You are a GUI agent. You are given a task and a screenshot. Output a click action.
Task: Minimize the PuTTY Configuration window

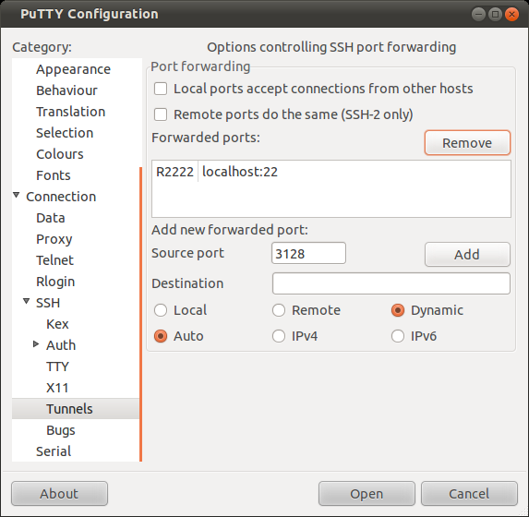[x=478, y=14]
